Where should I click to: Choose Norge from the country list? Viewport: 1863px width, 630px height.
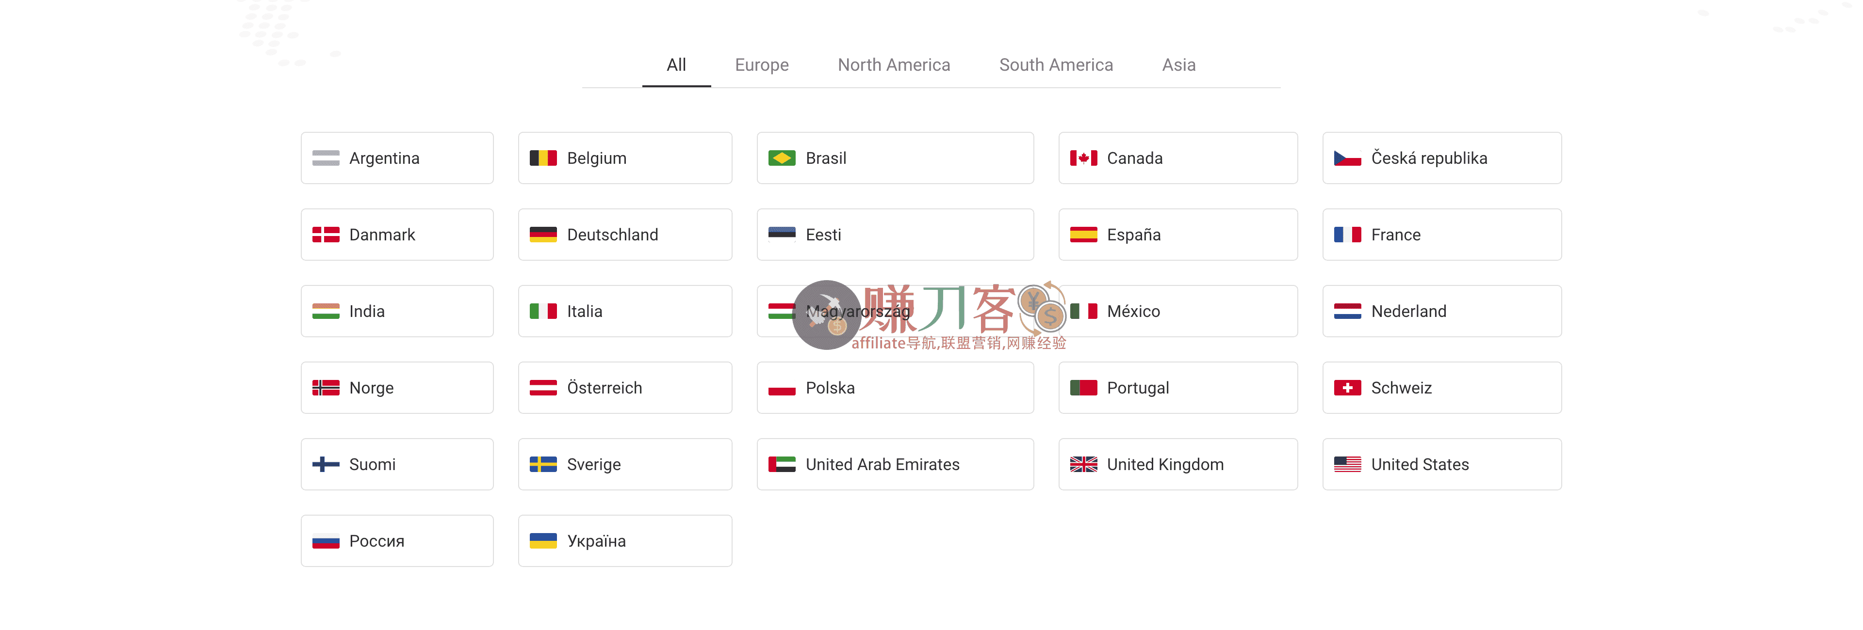396,387
